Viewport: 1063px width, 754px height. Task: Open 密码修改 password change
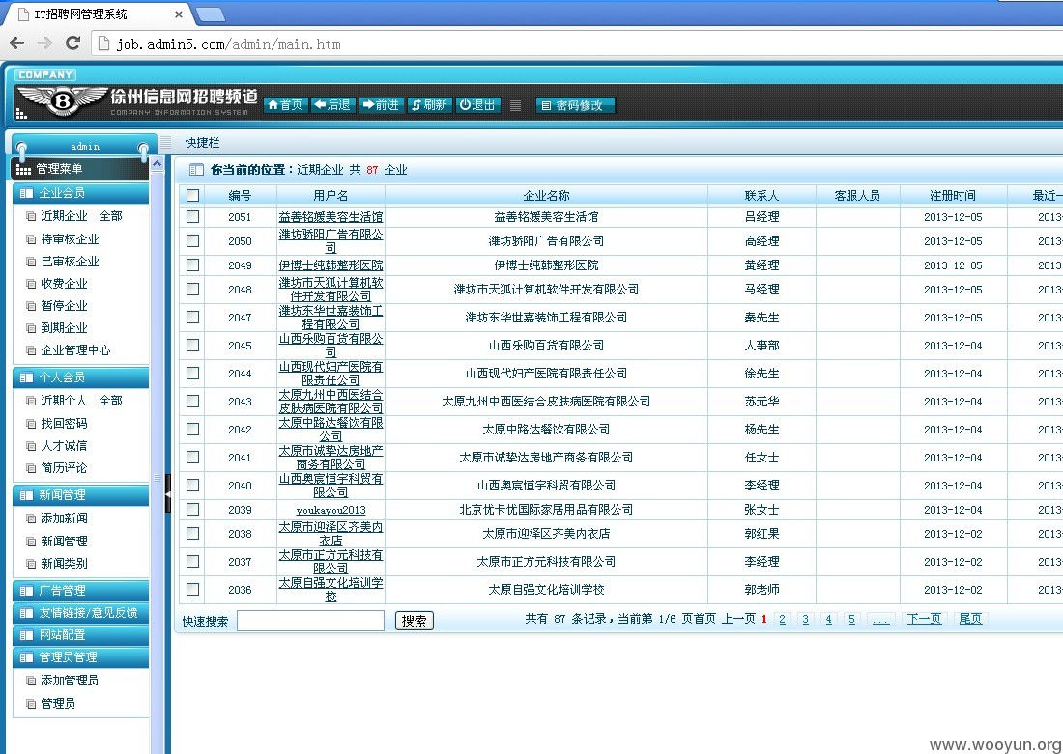(575, 105)
